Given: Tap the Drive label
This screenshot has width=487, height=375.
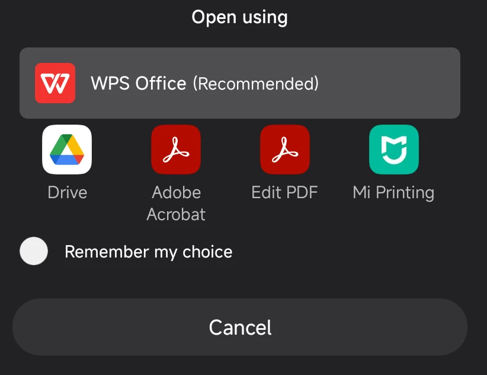Looking at the screenshot, I should (x=68, y=192).
